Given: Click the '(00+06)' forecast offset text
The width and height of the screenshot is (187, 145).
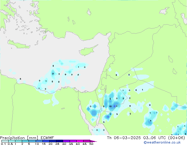Looking at the screenshot, I should click(176, 138).
